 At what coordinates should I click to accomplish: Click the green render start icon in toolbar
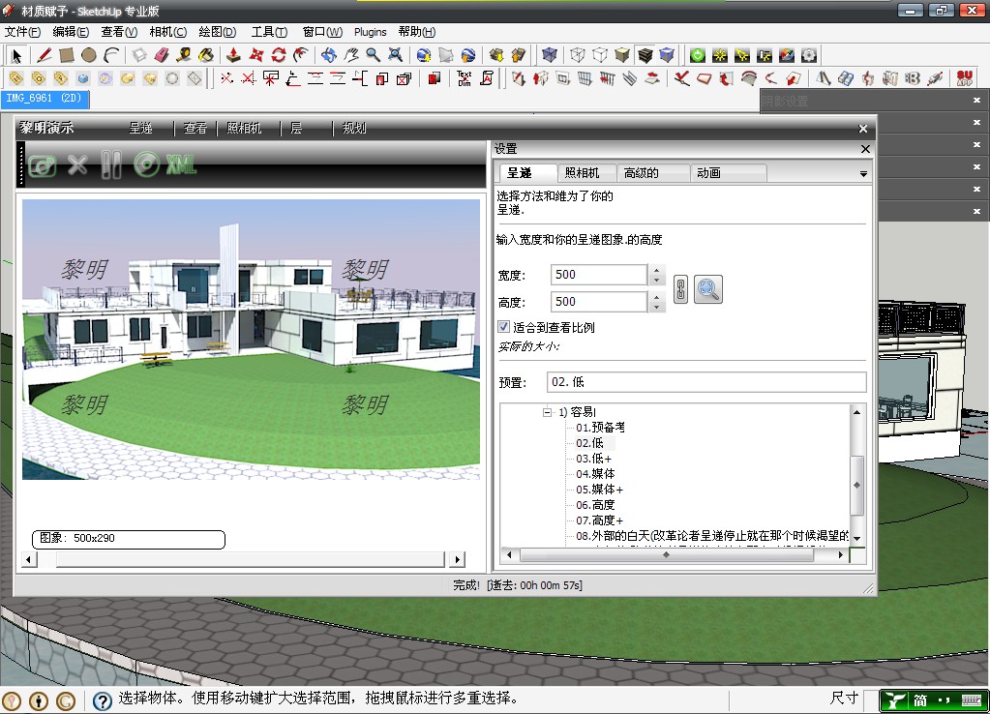pyautogui.click(x=698, y=55)
